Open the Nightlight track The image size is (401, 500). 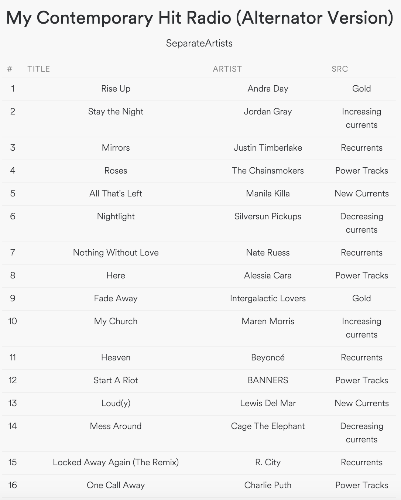[x=116, y=216]
